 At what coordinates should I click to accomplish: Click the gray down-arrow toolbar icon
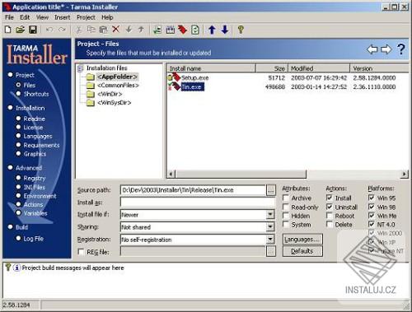coord(129,29)
